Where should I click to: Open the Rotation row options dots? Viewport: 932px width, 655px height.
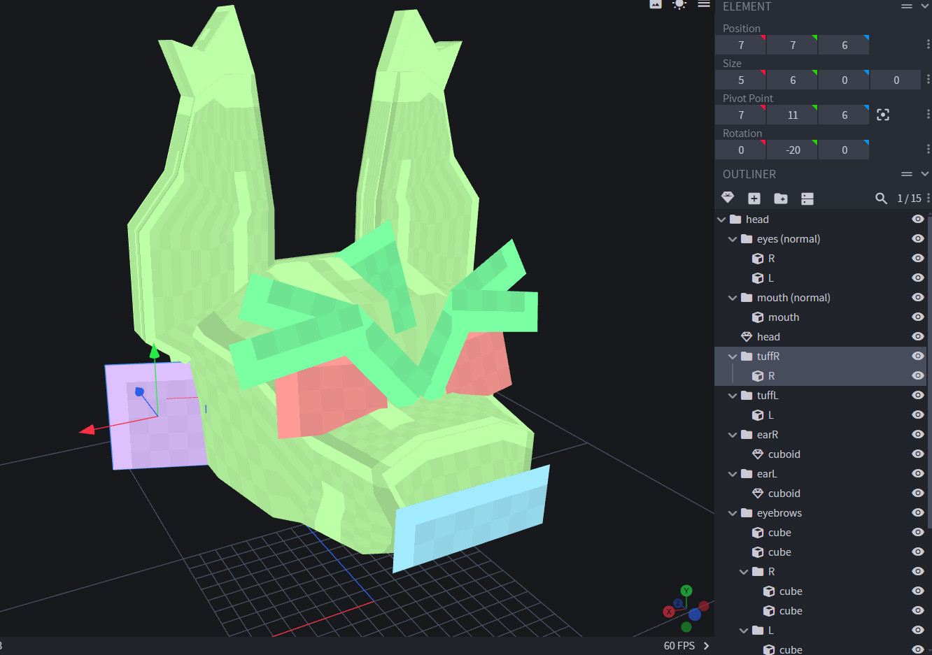(x=928, y=150)
